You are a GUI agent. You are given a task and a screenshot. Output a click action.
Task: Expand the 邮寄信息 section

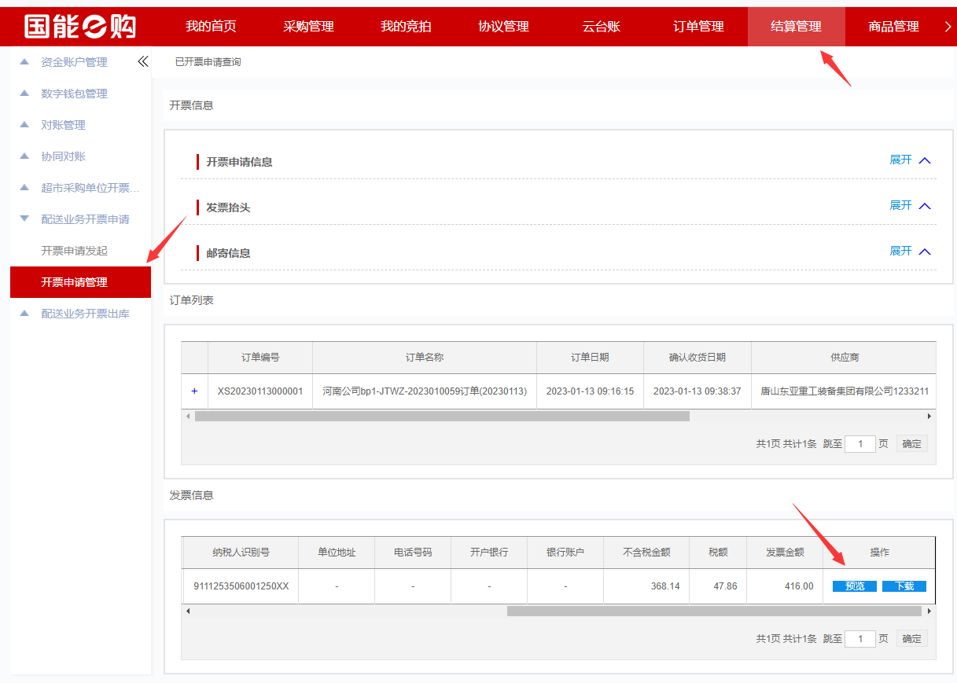pos(910,251)
